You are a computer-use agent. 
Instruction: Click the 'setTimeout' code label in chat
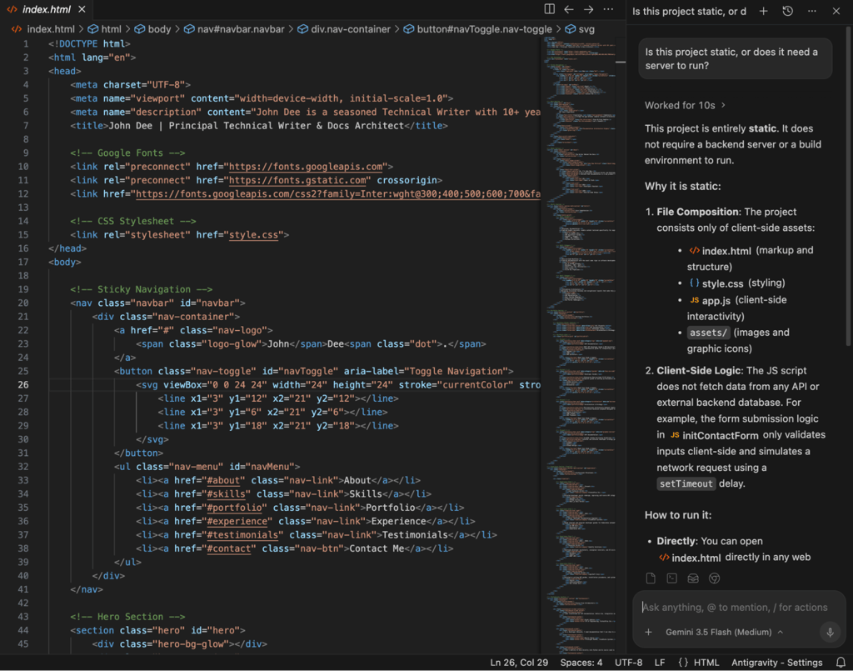click(686, 483)
